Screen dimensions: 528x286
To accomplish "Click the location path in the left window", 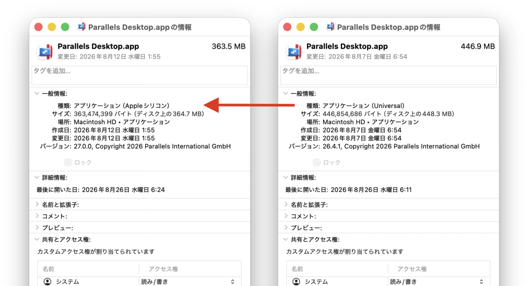I will 122,122.
